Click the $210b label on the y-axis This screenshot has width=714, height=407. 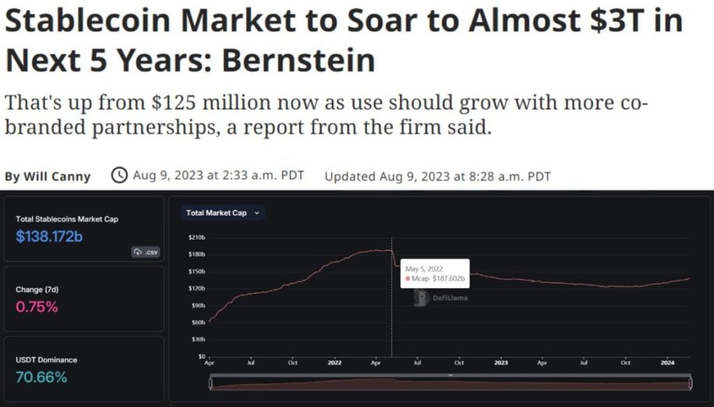pos(196,238)
